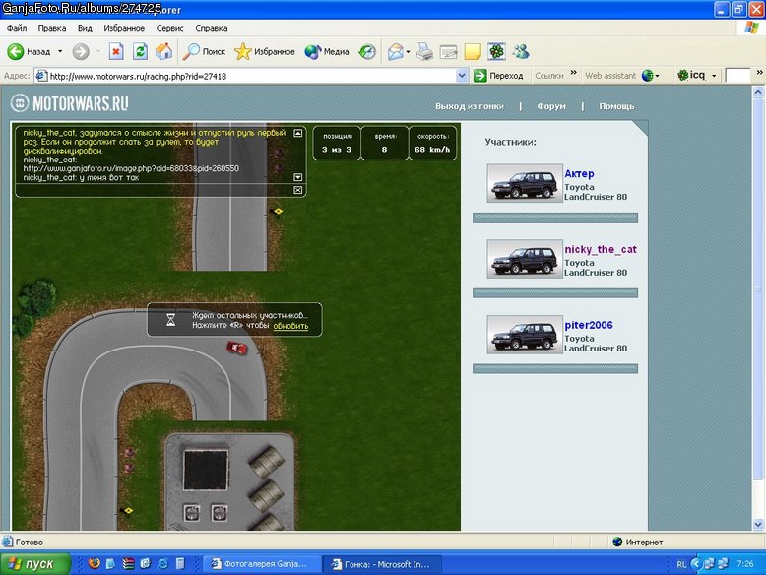Click the ICQ flower toolbar icon
766x575 pixels.
(497, 51)
